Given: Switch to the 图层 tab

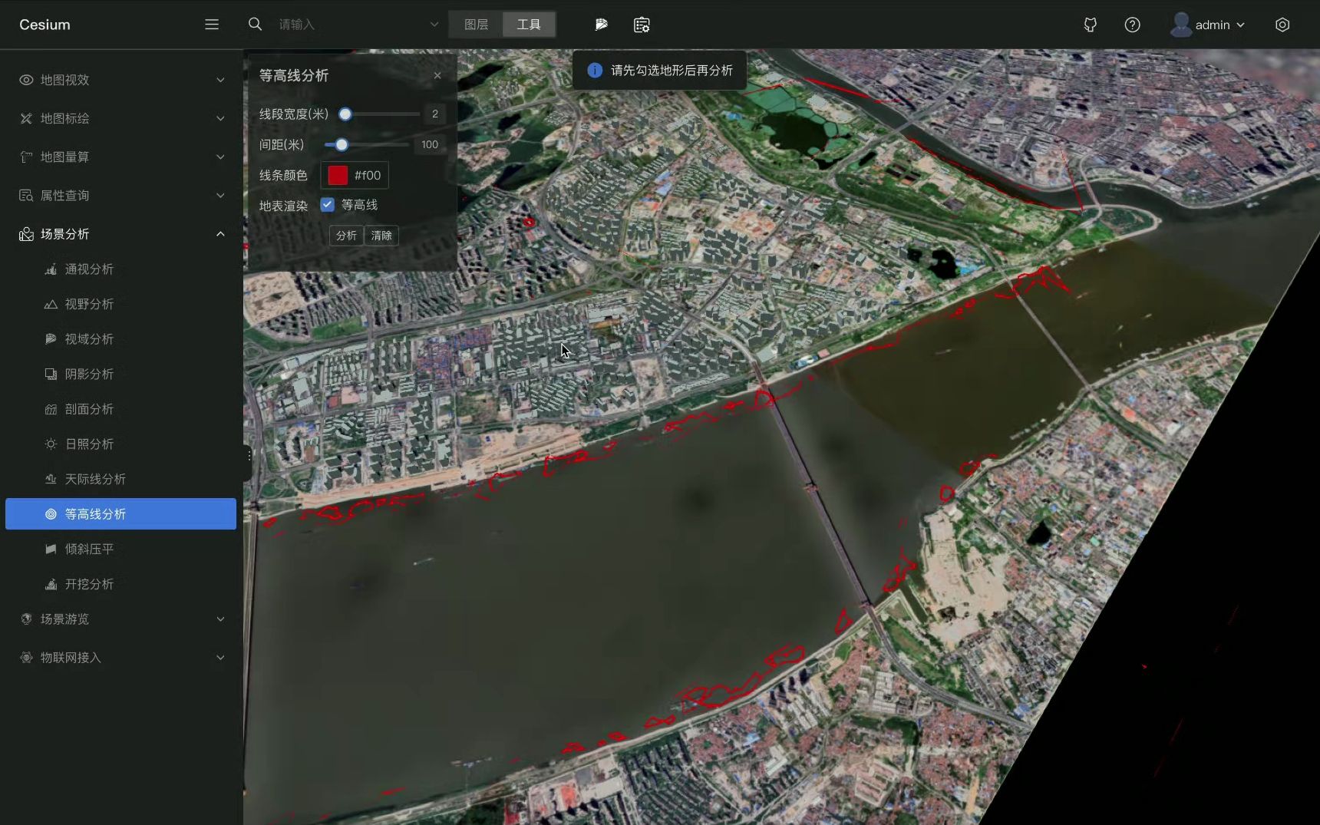Looking at the screenshot, I should coord(476,25).
